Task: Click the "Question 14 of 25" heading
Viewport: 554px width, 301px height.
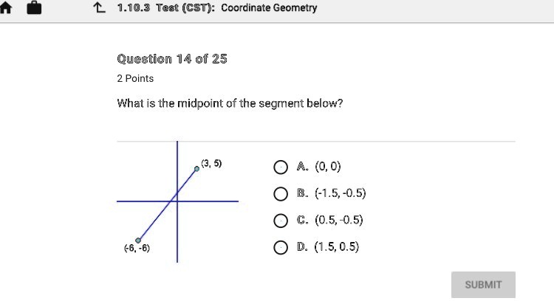Action: tap(172, 58)
